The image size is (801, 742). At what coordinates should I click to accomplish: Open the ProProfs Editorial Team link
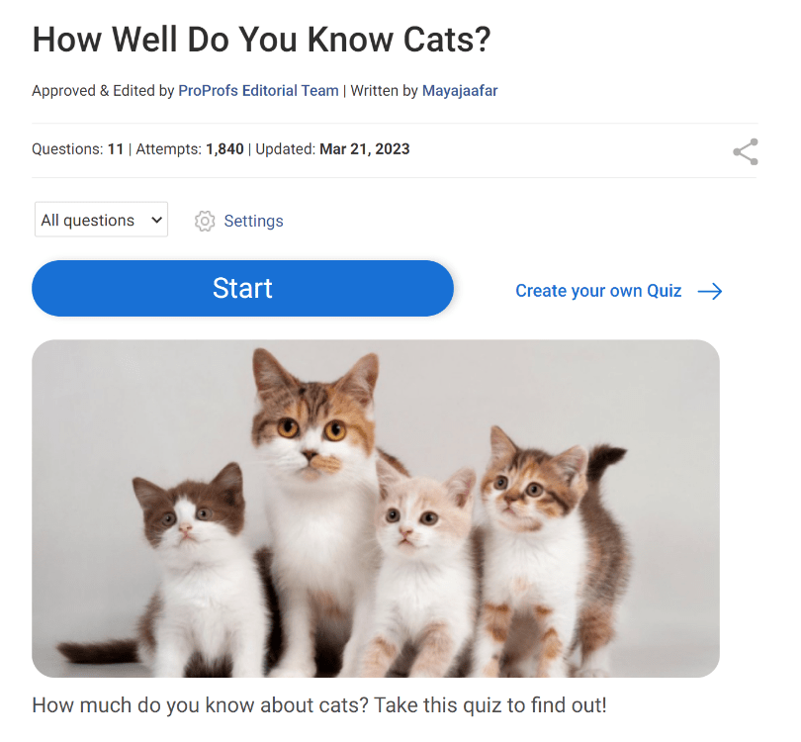[x=258, y=91]
